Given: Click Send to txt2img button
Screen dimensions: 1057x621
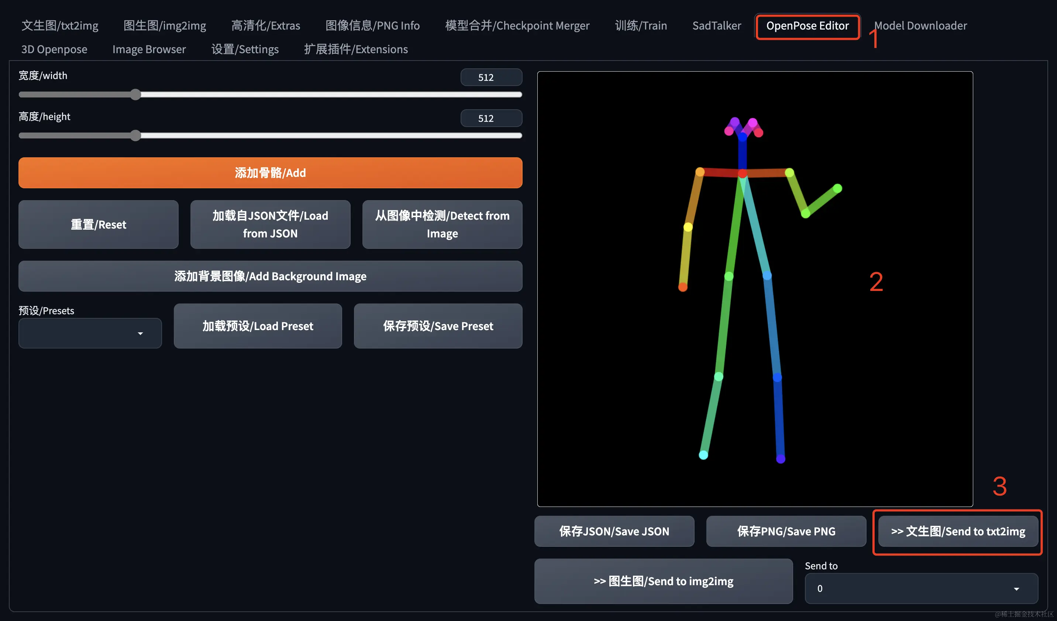Looking at the screenshot, I should (x=958, y=531).
